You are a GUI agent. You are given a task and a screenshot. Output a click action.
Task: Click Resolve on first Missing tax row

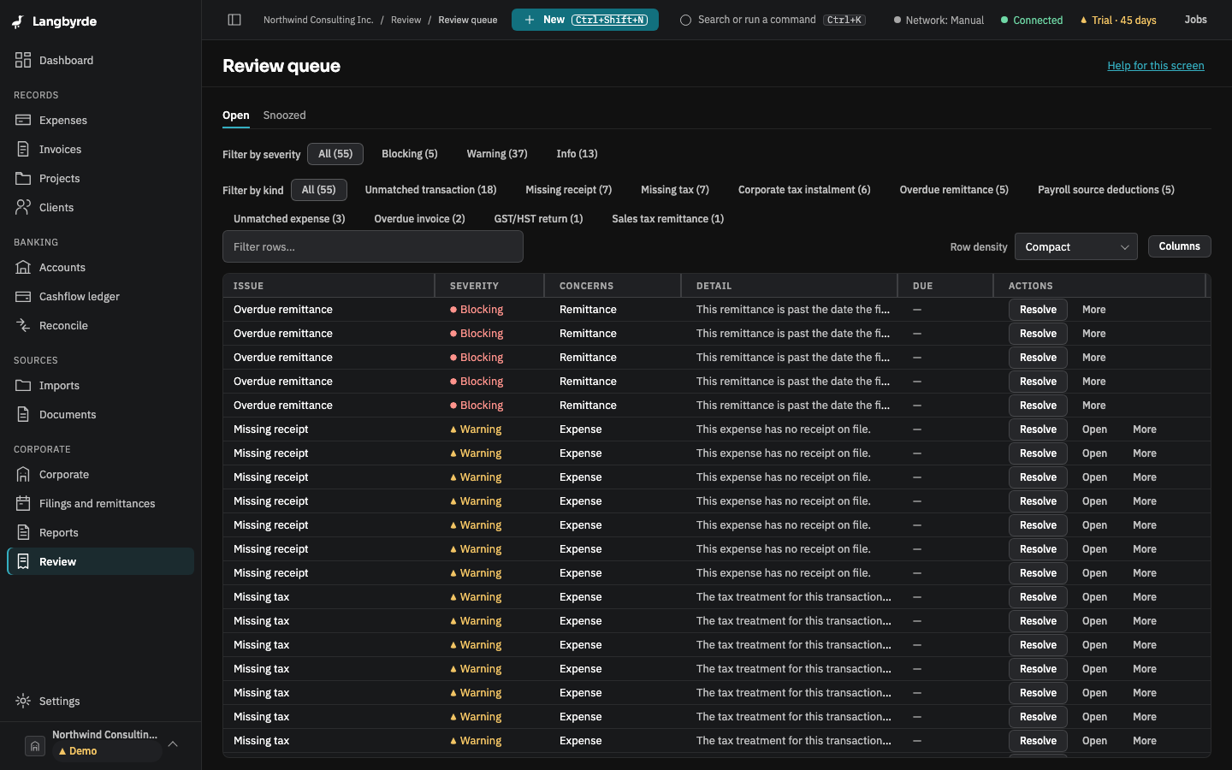click(x=1038, y=597)
